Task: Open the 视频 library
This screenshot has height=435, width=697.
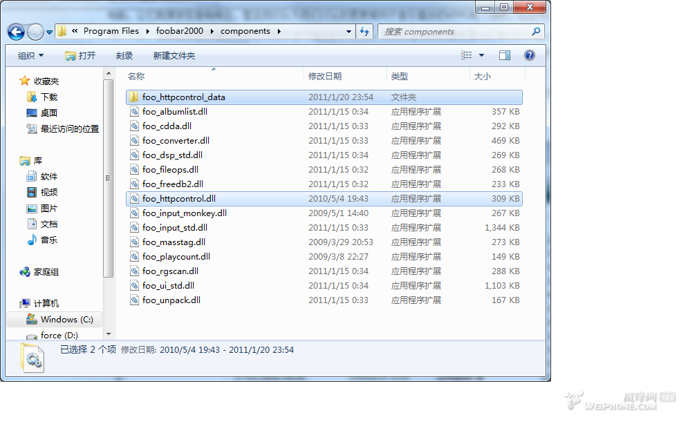Action: click(42, 193)
